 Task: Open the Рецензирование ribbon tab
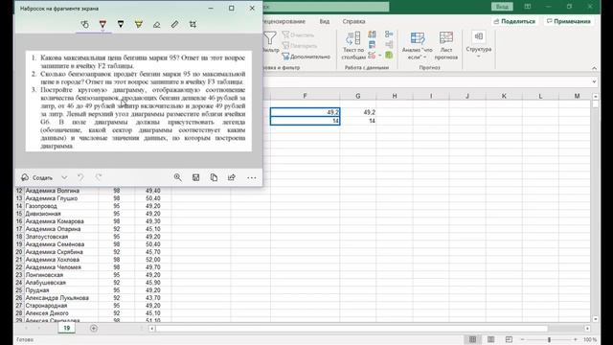(284, 21)
